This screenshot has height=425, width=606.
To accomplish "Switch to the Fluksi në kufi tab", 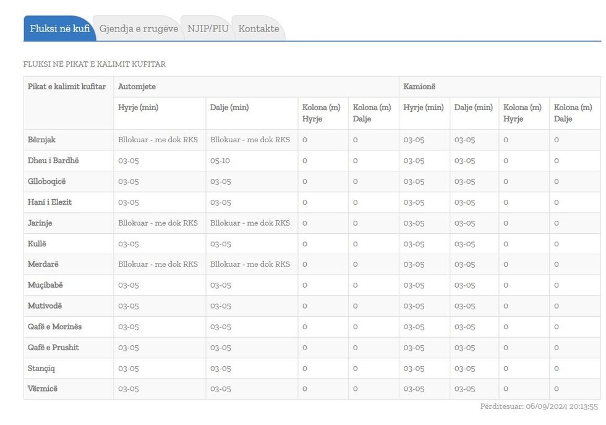I will click(x=59, y=28).
